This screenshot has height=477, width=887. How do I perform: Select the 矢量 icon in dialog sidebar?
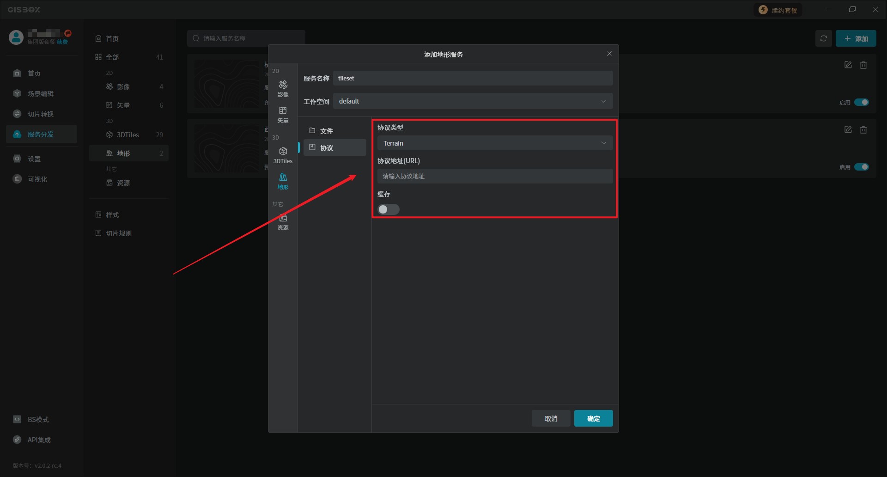pos(283,114)
